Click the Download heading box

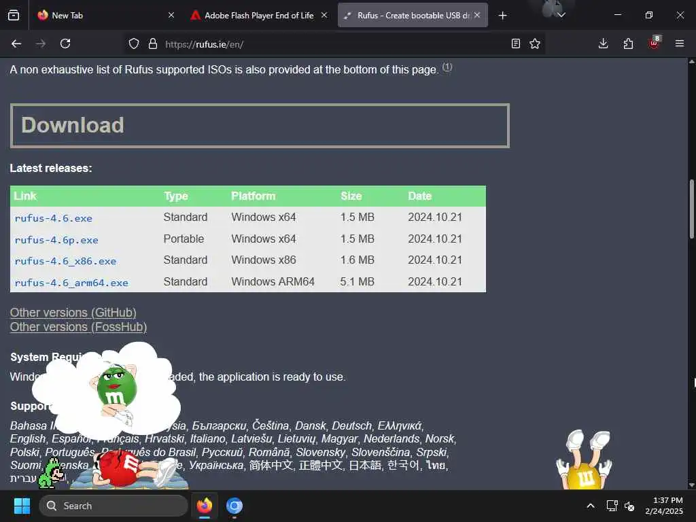[260, 126]
